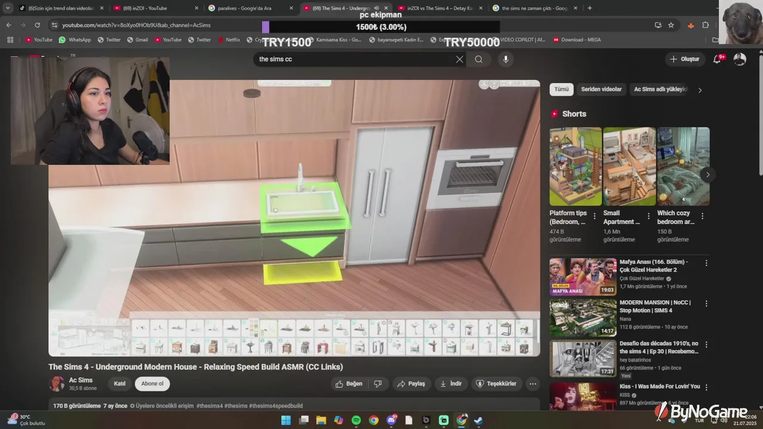
Task: Select the Tümü filter chip
Action: click(562, 89)
